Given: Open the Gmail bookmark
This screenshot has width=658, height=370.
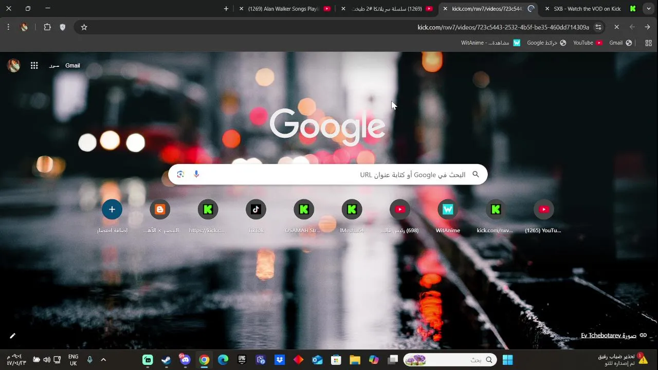Looking at the screenshot, I should [620, 43].
